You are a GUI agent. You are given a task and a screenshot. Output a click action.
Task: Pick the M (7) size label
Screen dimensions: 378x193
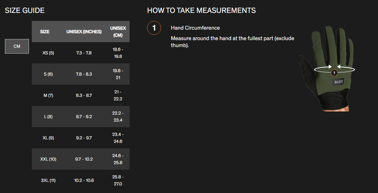tap(48, 95)
